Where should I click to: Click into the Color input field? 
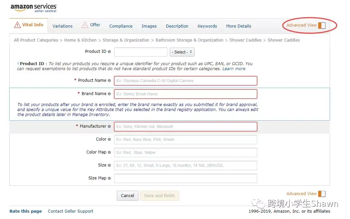pos(186,140)
